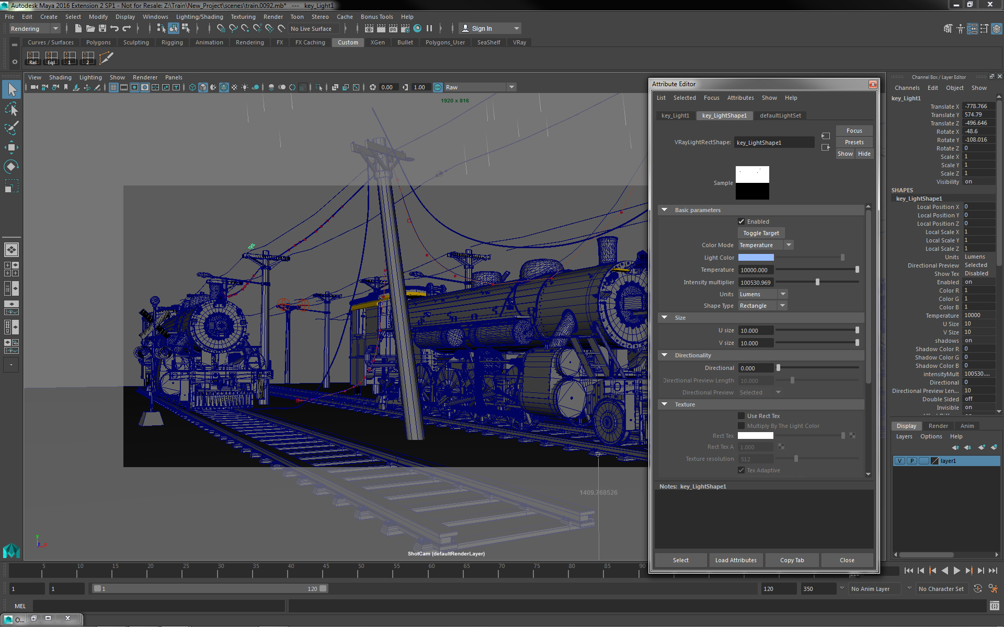
Task: Activate the Lasso select tool
Action: (12, 109)
